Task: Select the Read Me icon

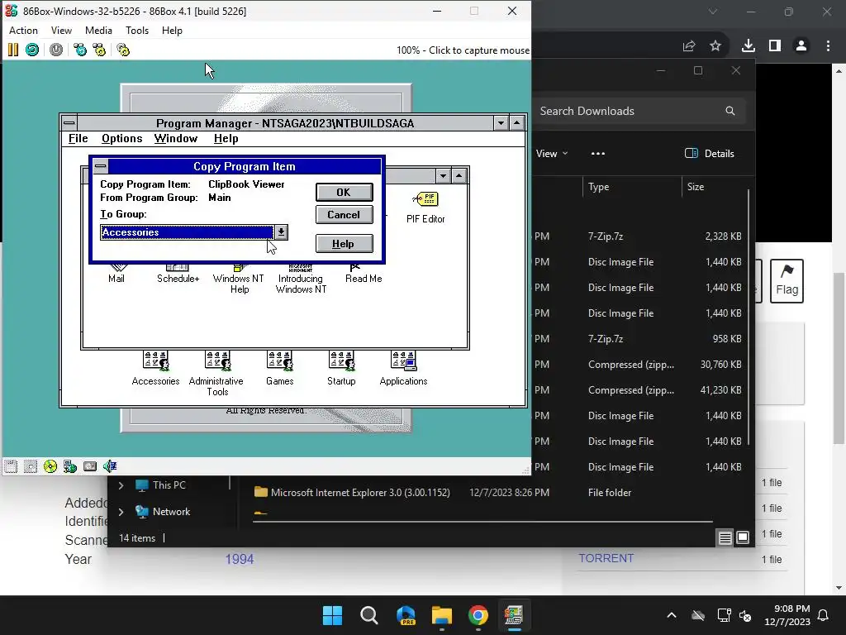Action: (364, 275)
